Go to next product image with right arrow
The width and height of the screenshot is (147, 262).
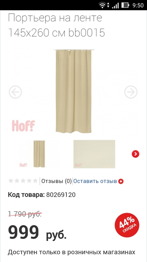pos(131,92)
